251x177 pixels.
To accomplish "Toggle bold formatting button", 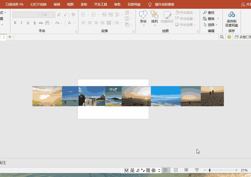I will tap(15, 23).
